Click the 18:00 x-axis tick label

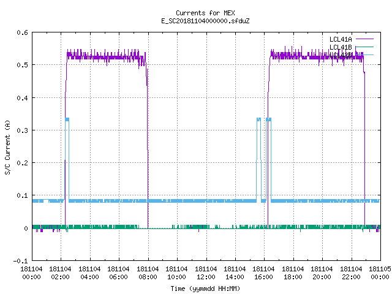(x=293, y=277)
